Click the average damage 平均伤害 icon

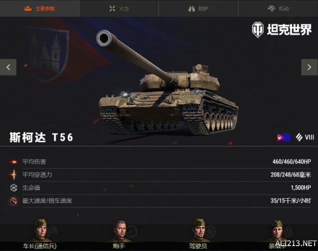14,162
